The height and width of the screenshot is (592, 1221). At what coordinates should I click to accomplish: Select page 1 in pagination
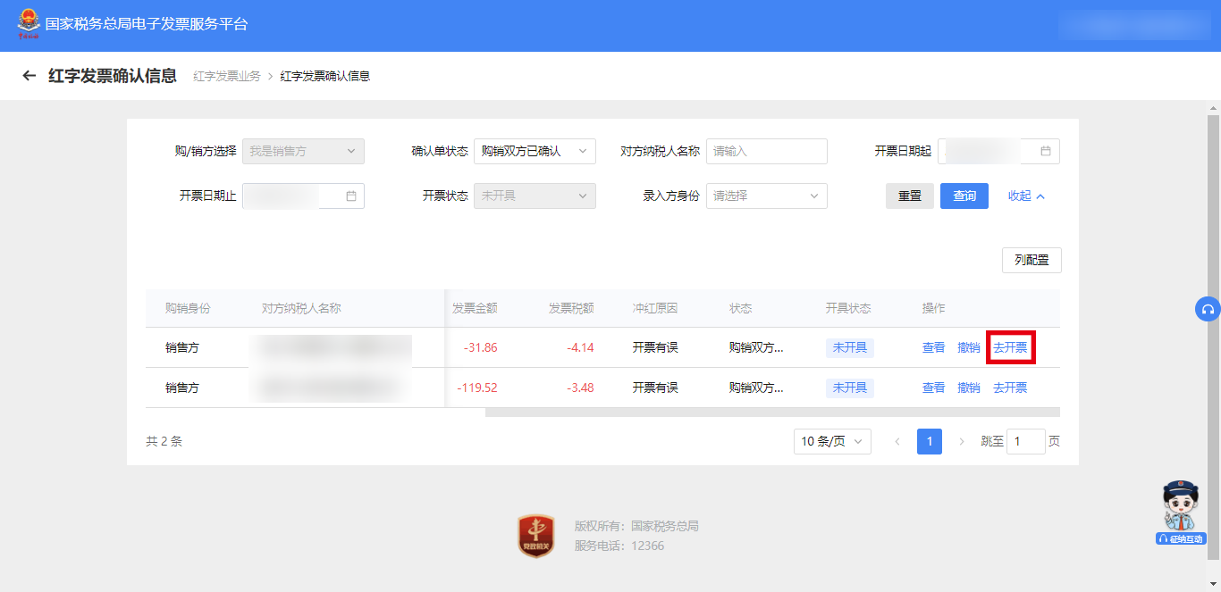930,441
